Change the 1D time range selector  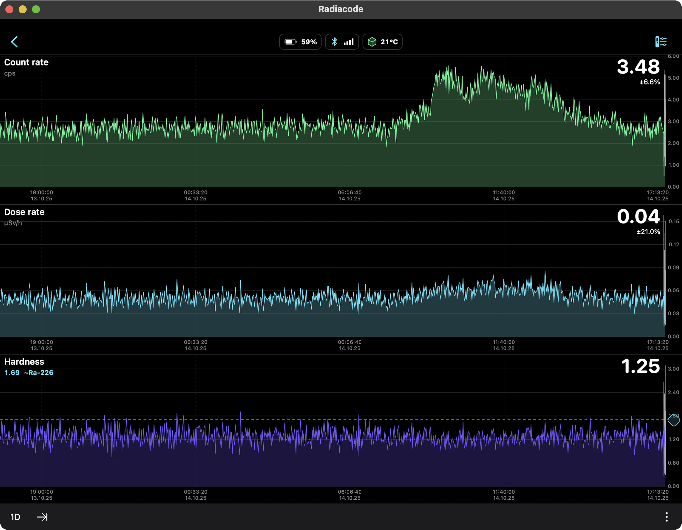[x=15, y=517]
